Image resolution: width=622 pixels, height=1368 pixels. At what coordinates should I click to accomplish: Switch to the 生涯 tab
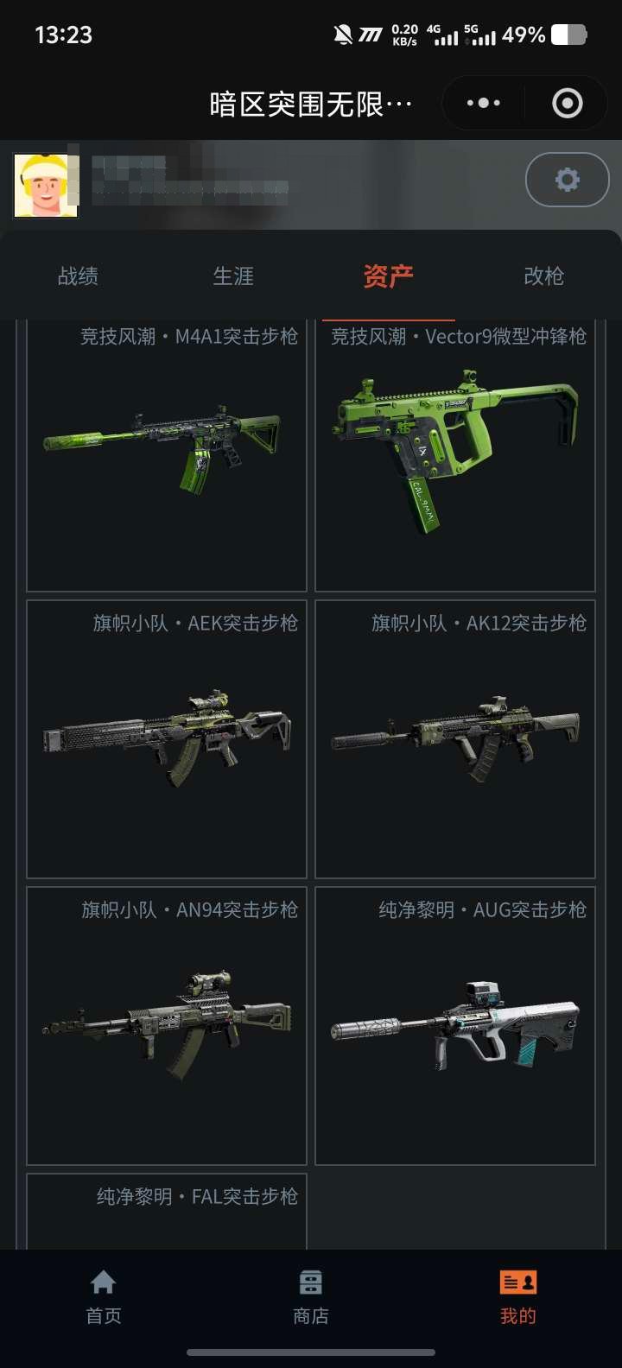point(233,276)
